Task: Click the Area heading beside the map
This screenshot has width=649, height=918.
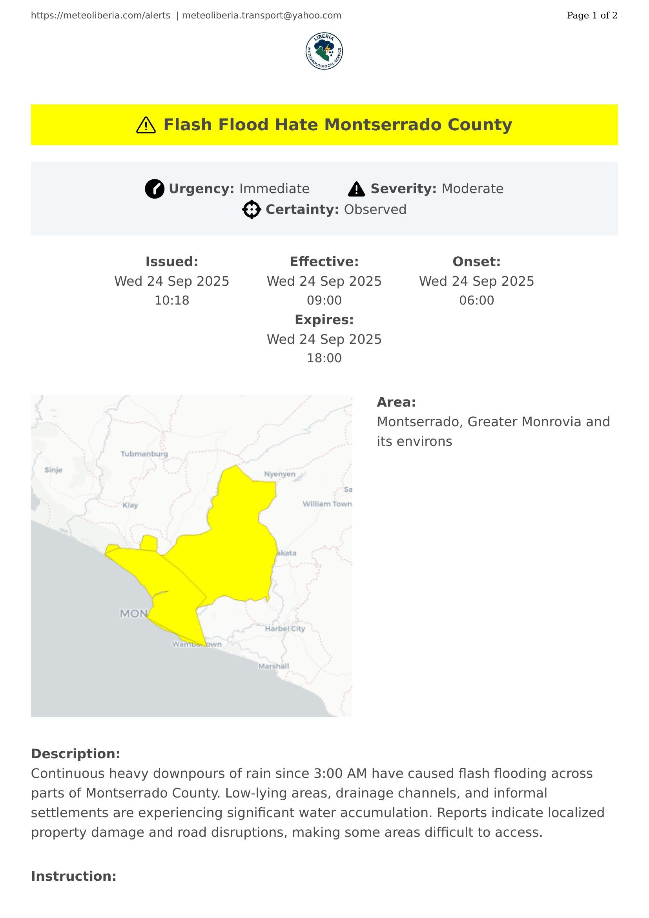Action: pos(396,402)
